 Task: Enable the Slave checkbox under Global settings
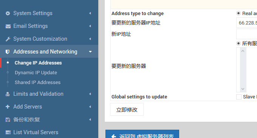pyautogui.click(x=238, y=97)
